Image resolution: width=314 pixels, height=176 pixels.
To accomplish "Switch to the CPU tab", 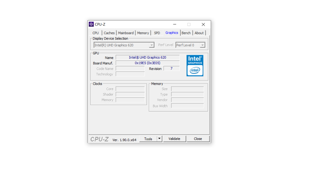I will [96, 33].
